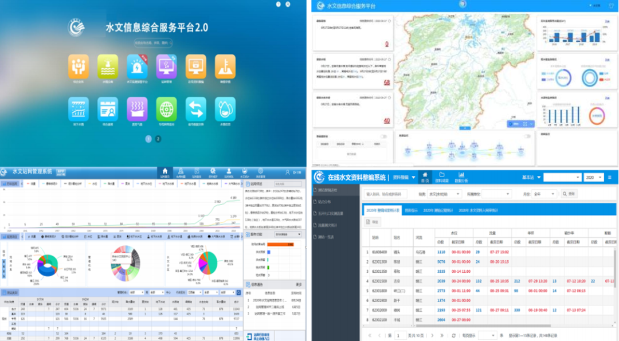Click the flask-shaped icon beside home in station navbar
The height and width of the screenshot is (341, 619).
(181, 172)
